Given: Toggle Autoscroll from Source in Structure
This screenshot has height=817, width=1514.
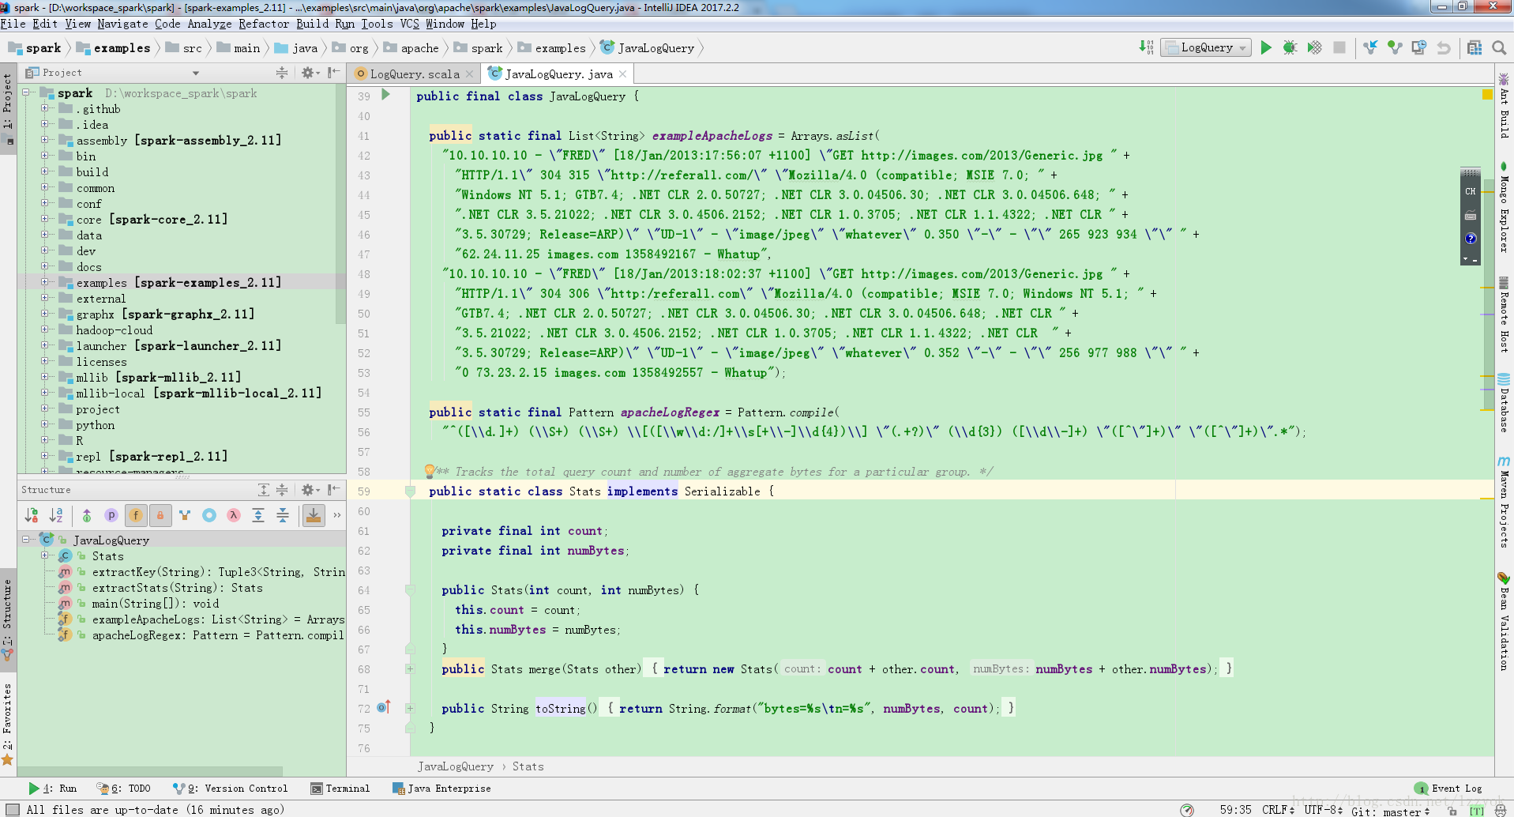Looking at the screenshot, I should click(314, 515).
